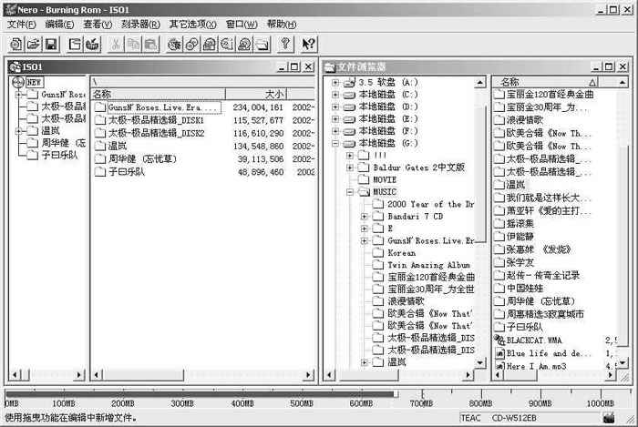Click the context help arrow-question icon
The image size is (638, 427).
pyautogui.click(x=308, y=44)
